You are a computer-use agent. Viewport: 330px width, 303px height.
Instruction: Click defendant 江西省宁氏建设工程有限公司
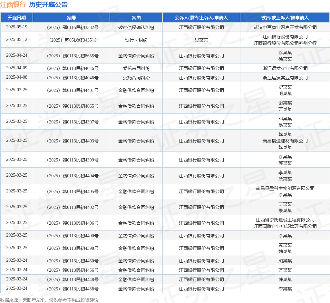[285, 220]
